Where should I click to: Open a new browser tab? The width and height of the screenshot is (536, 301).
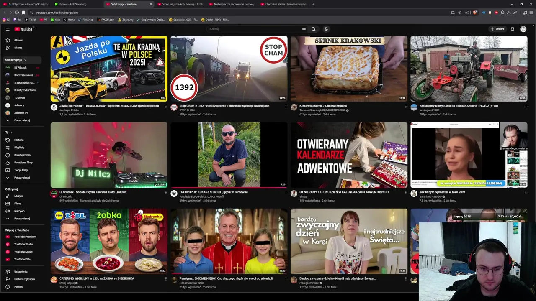point(313,4)
